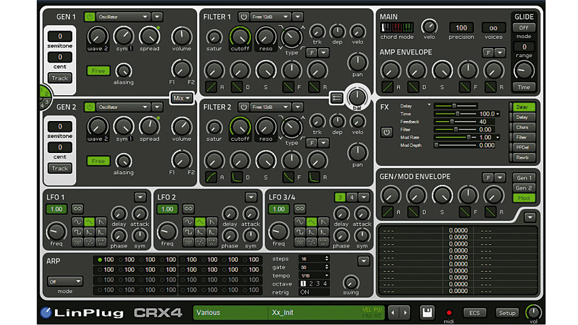Image resolution: width=578 pixels, height=325 pixels.
Task: Click FILTER 1 decay curve shape icon
Action: [x=237, y=87]
